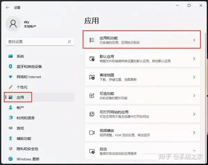The height and width of the screenshot is (165, 208).
Task: Click the grid-plus icon for 可选功能
Action: (x=92, y=95)
